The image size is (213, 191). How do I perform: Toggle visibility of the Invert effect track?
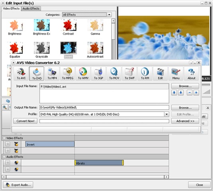(8, 144)
